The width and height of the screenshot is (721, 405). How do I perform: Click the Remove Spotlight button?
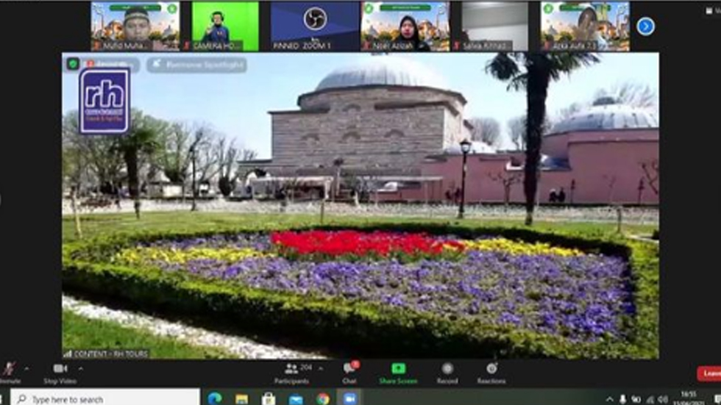pos(196,65)
